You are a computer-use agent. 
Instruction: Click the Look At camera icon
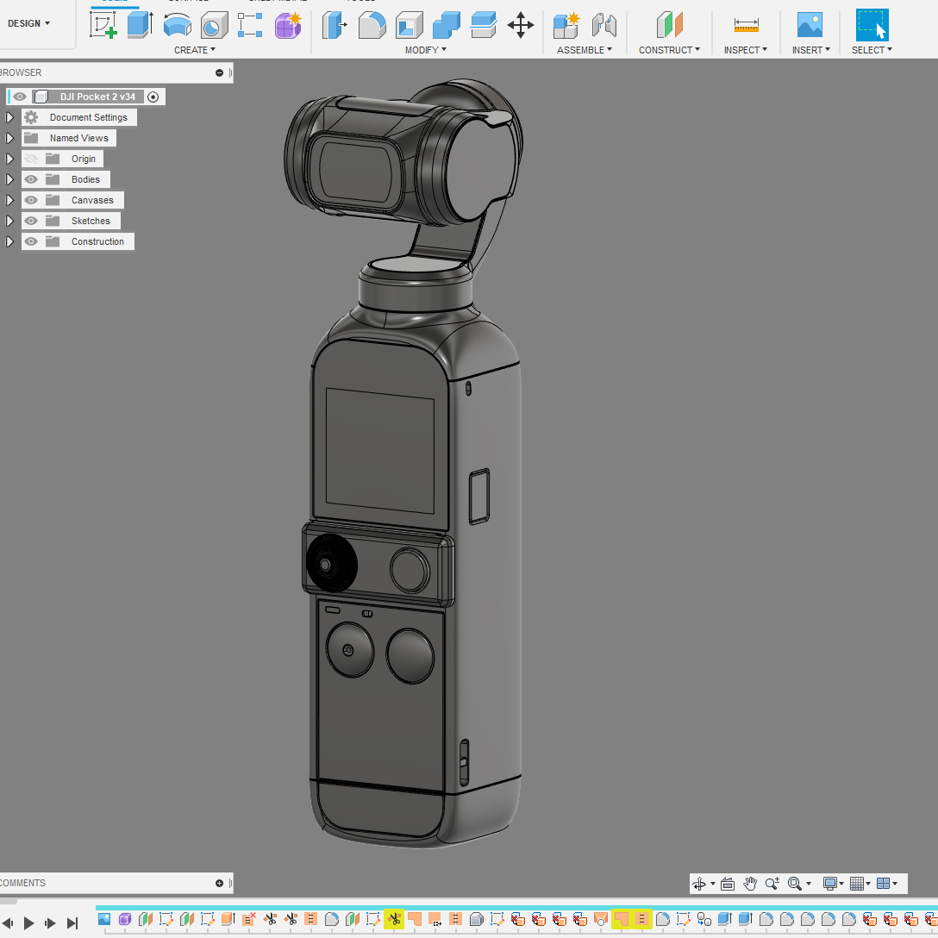pyautogui.click(x=728, y=884)
